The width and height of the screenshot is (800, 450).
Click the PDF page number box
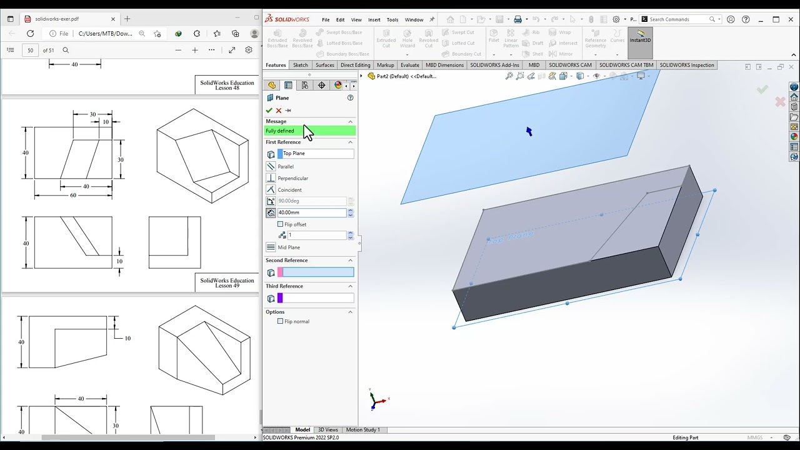pos(31,50)
